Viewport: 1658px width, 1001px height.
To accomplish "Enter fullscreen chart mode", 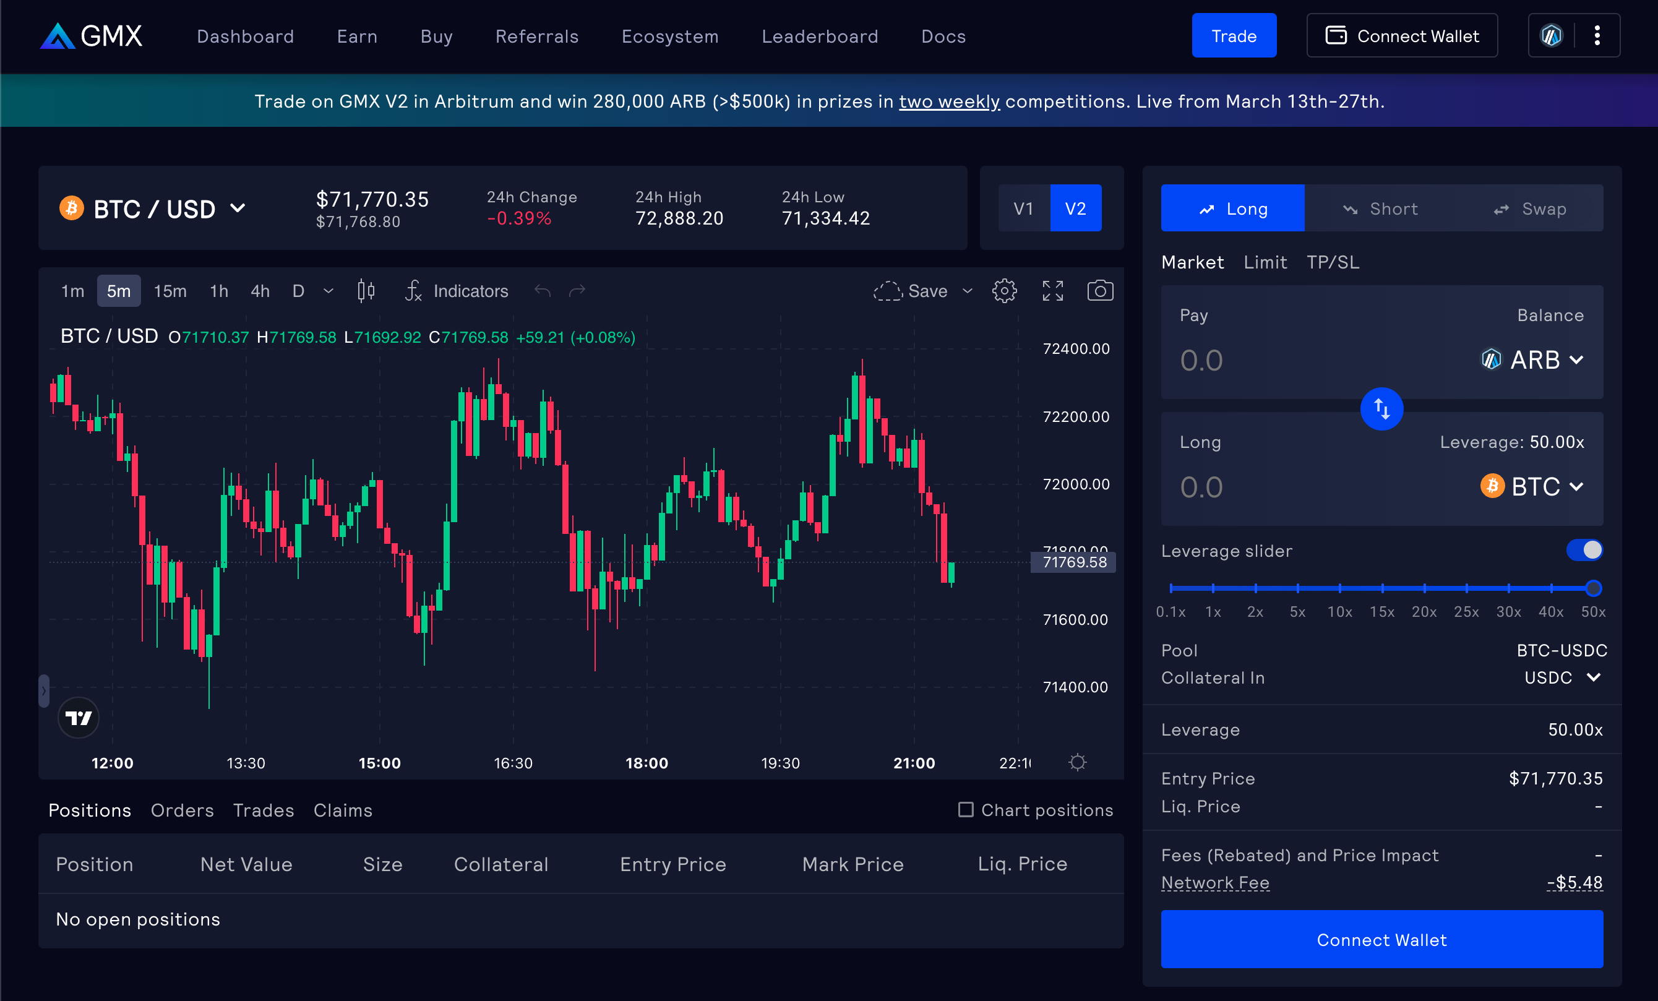I will tap(1052, 291).
